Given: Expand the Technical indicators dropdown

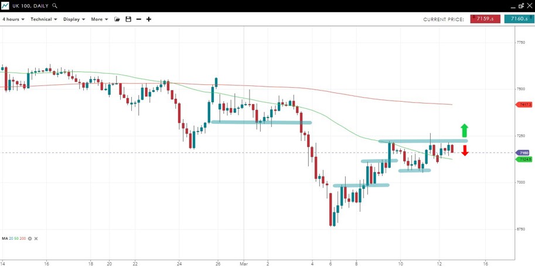Looking at the screenshot, I should click(43, 19).
